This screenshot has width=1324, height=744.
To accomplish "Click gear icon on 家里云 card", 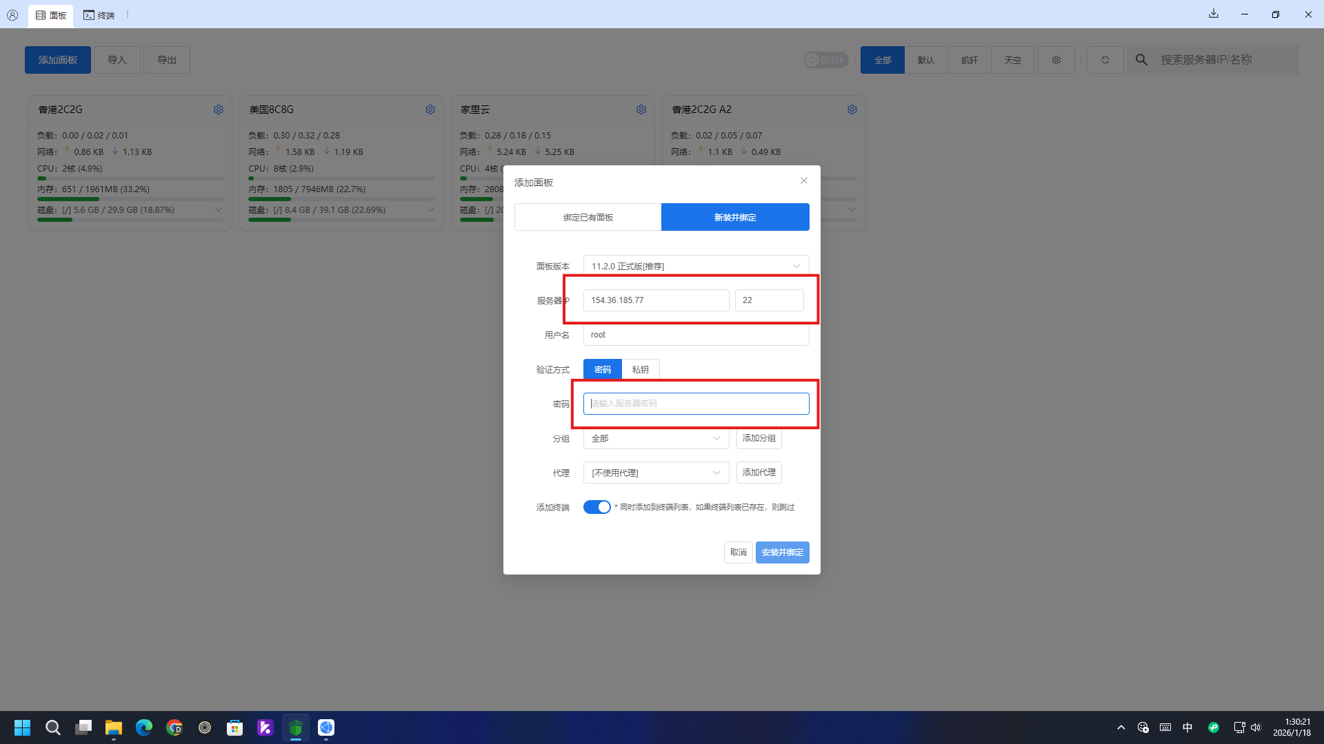I will (641, 110).
